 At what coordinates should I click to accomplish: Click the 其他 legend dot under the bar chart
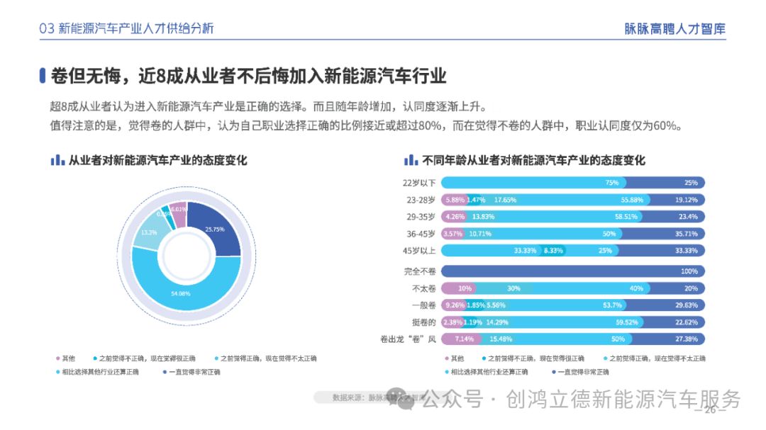[x=445, y=358]
